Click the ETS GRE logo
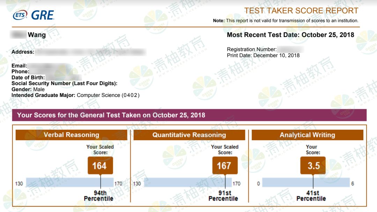 click(x=34, y=15)
